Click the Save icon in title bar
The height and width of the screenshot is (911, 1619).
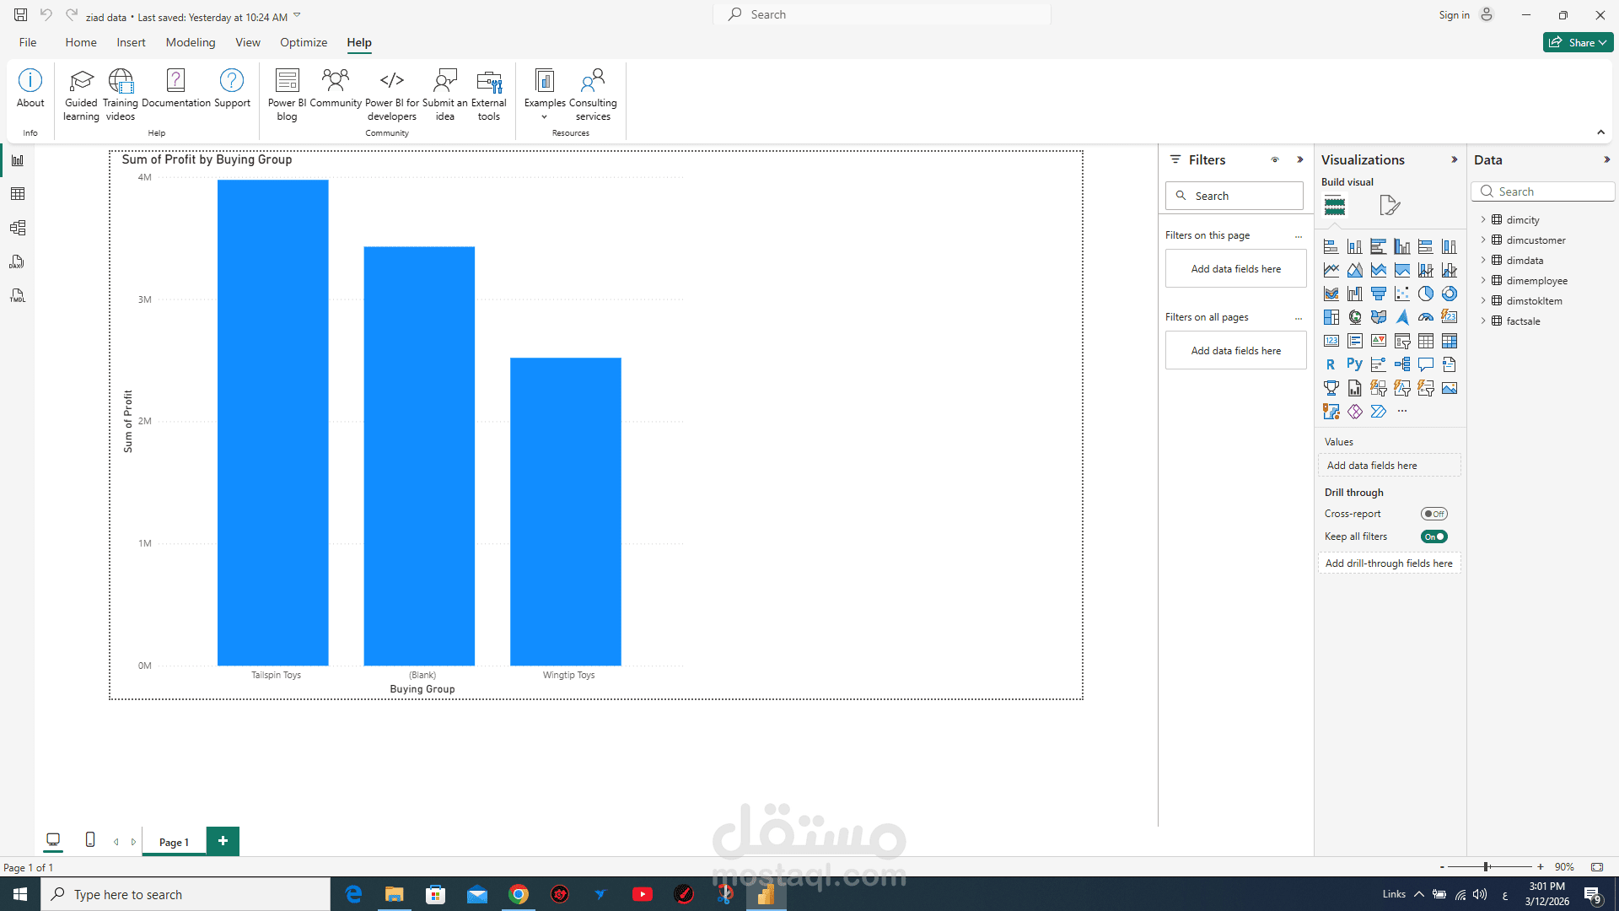pyautogui.click(x=20, y=15)
